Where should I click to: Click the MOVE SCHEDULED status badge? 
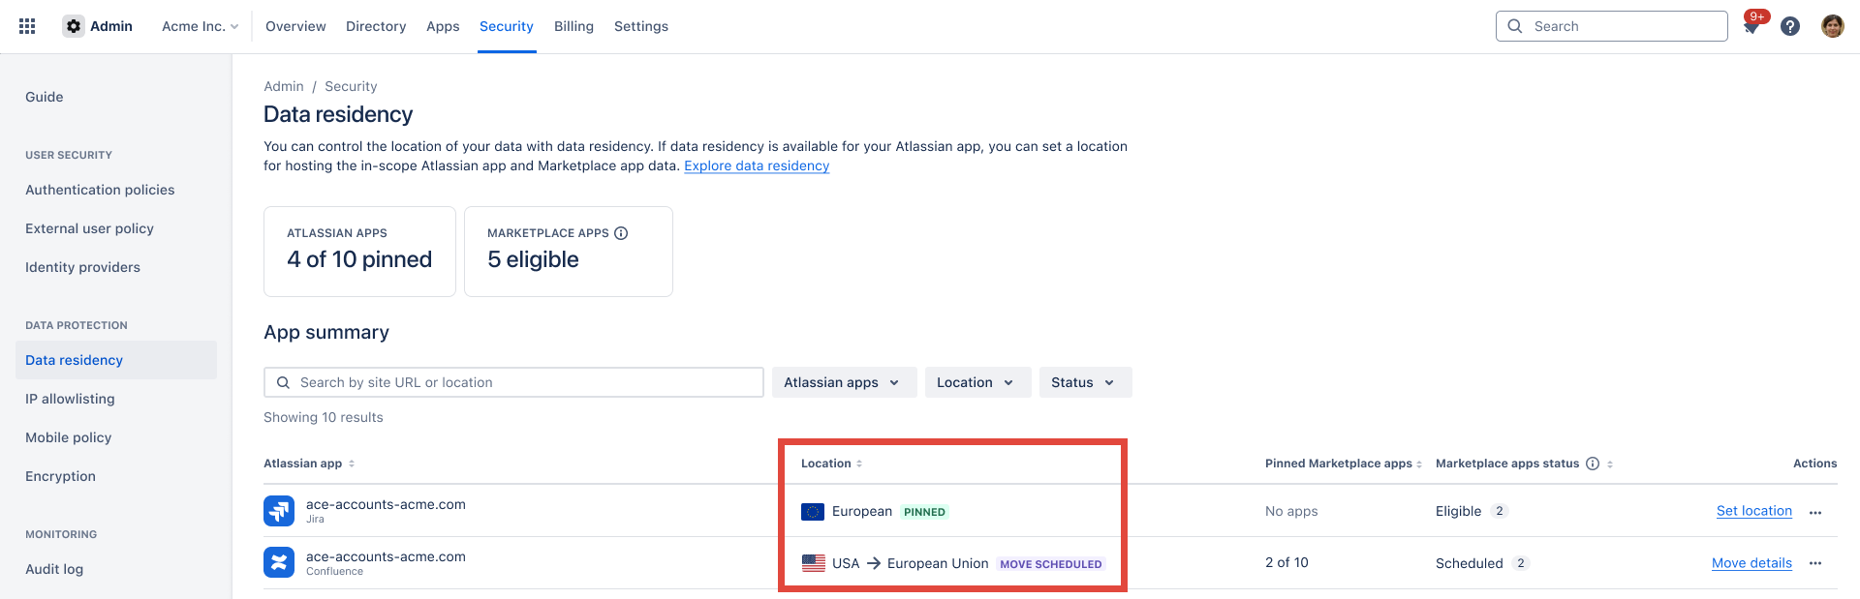pos(1051,564)
